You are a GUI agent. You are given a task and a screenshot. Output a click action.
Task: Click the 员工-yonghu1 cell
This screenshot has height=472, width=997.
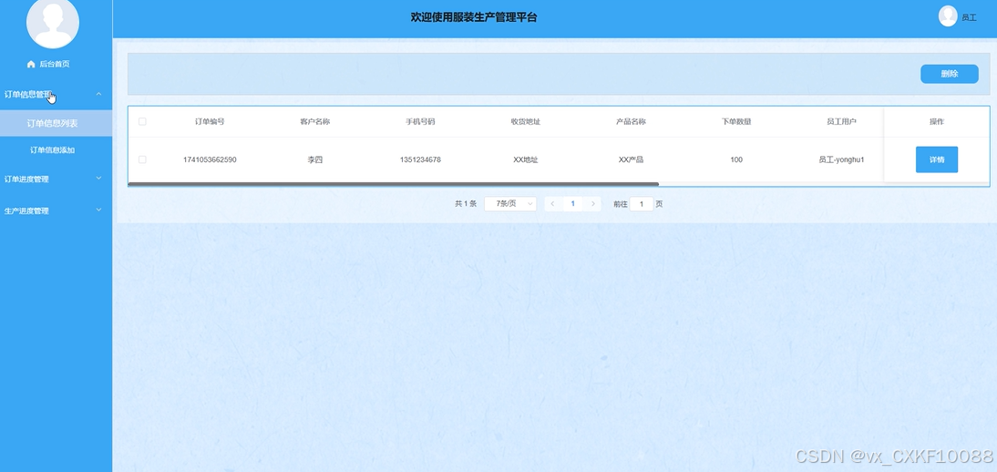[841, 159]
